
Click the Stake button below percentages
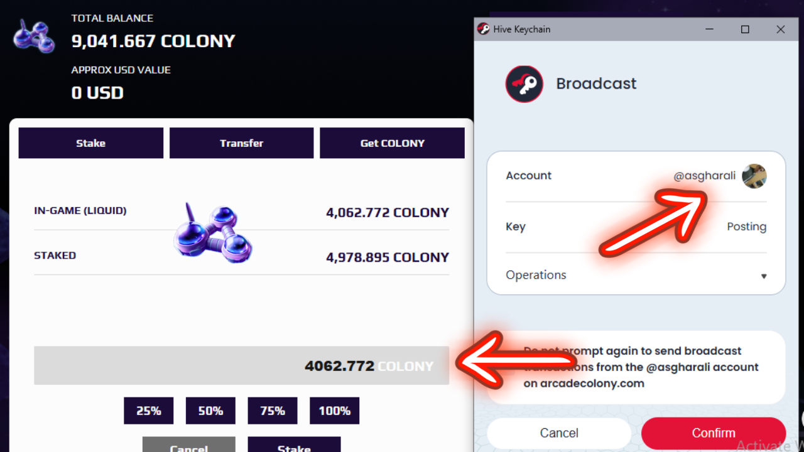tap(294, 446)
